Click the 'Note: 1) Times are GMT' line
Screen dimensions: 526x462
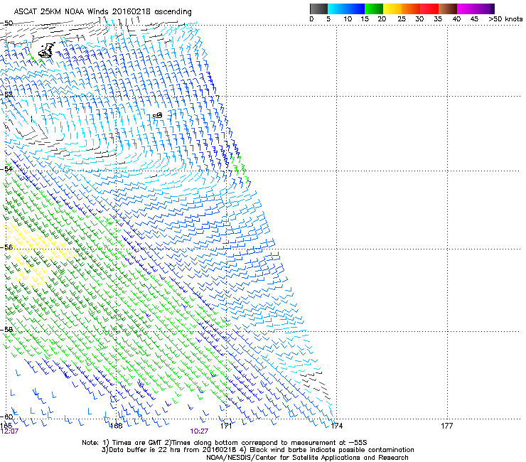pos(224,443)
